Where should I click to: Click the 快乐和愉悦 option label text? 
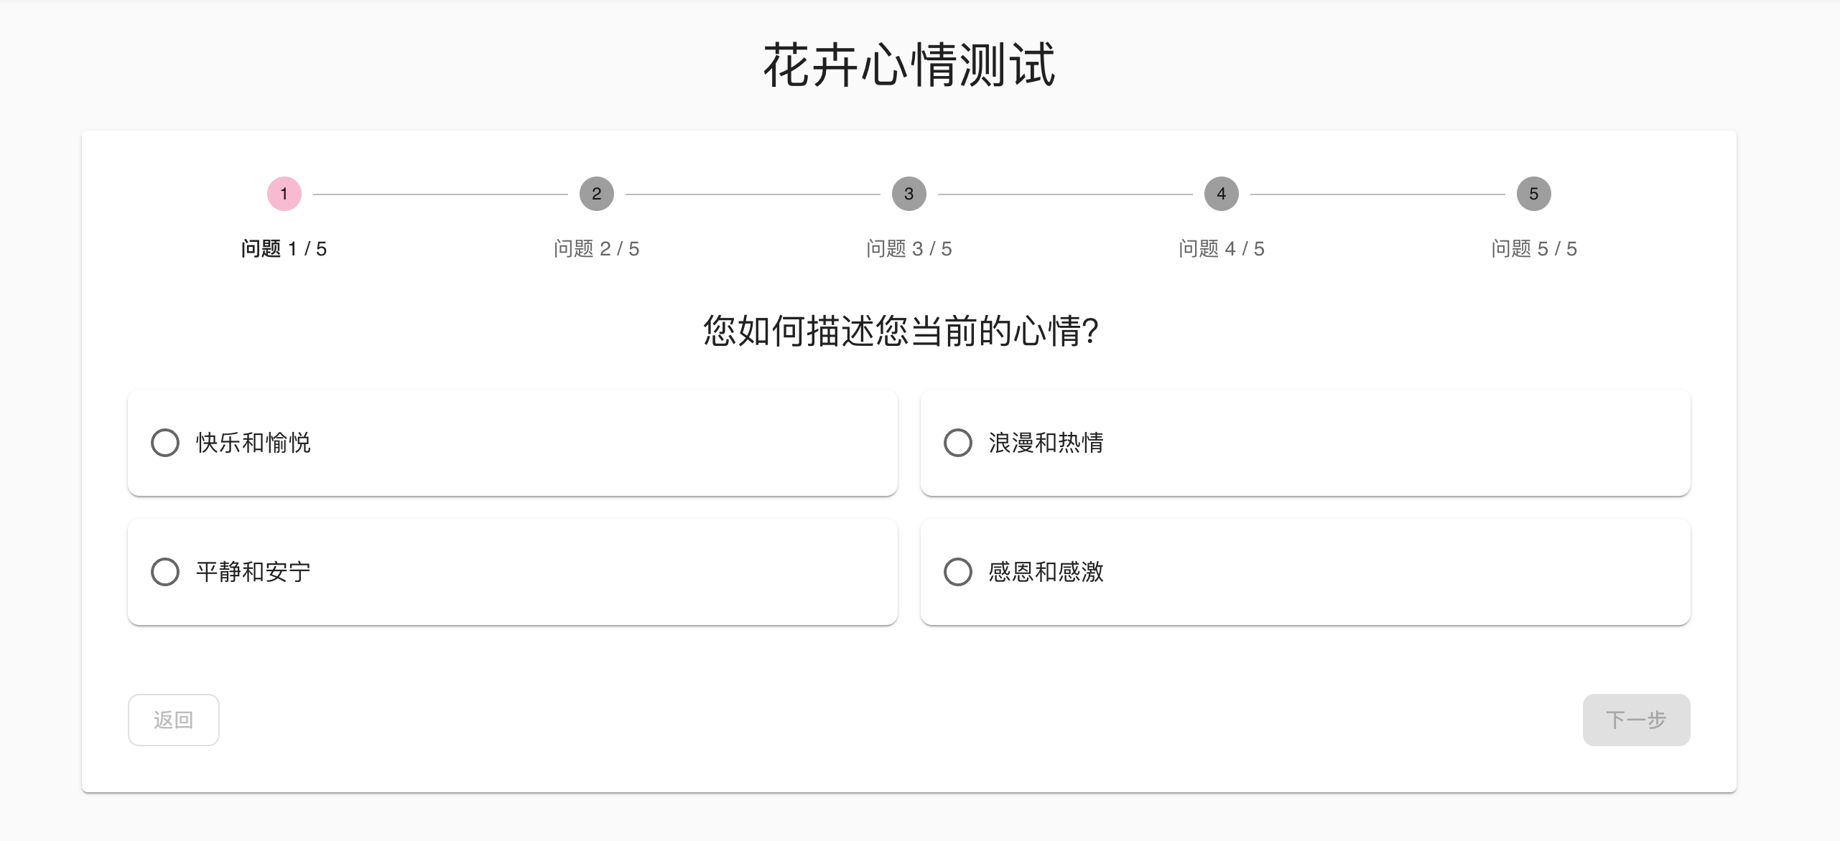pos(254,443)
